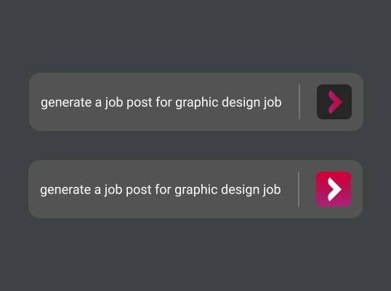Submit the prompt using the white chevron icon
Viewport: 391px width, 291px height.
(334, 189)
